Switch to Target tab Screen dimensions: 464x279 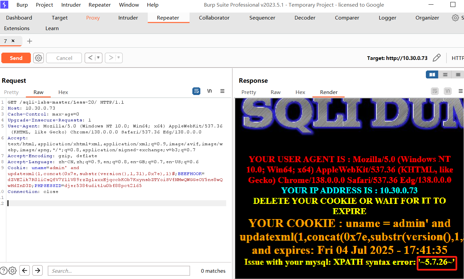click(60, 18)
